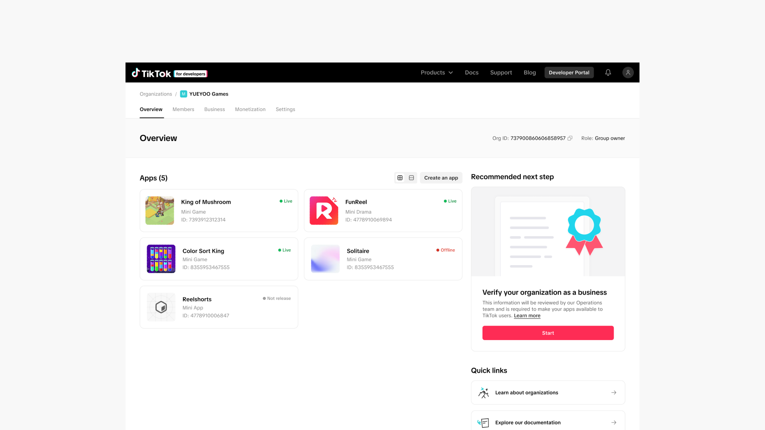
Task: Click the verification certificate illustration
Action: (548, 232)
